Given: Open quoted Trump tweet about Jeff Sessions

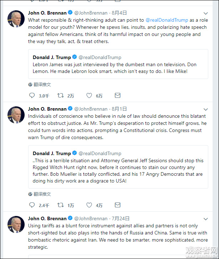Looking at the screenshot, I should (x=118, y=166).
